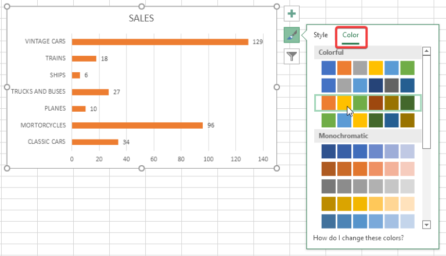This screenshot has height=256, width=446.
Task: Select the VINTAGE CARS bar
Action: 160,42
